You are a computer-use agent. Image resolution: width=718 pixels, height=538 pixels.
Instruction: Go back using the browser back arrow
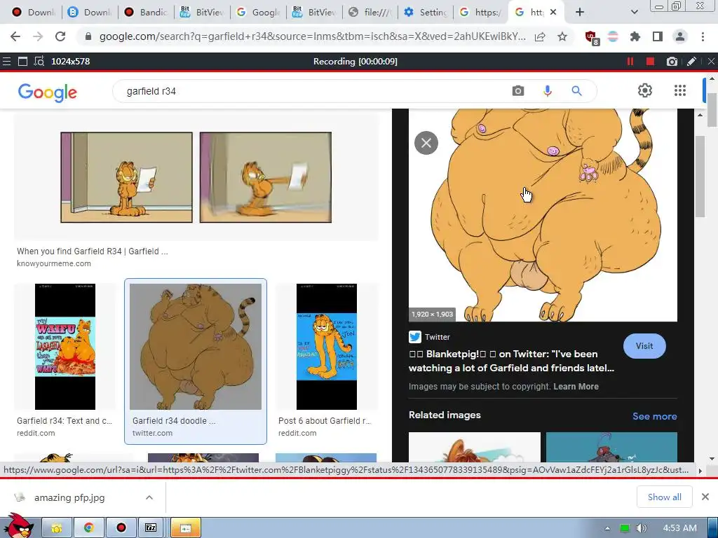[x=15, y=36]
